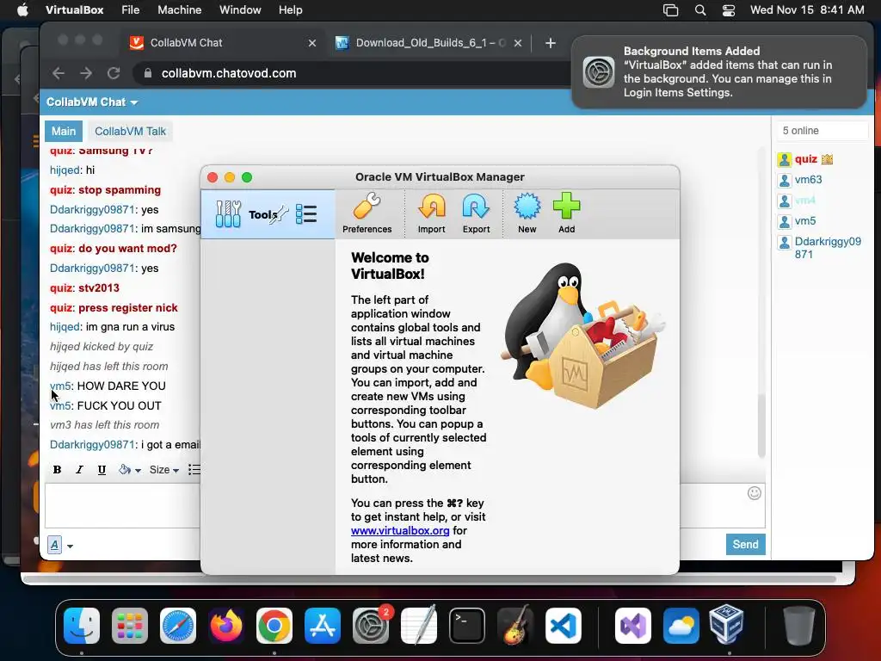Open the Apple menu
Image resolution: width=881 pixels, height=661 pixels.
22,10
